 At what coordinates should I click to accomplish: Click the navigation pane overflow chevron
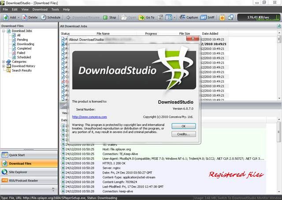[x=53, y=189]
